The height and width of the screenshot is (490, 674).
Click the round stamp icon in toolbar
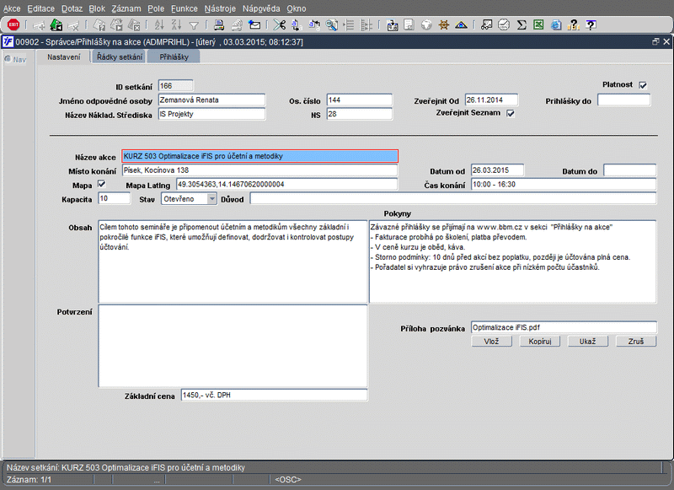504,25
